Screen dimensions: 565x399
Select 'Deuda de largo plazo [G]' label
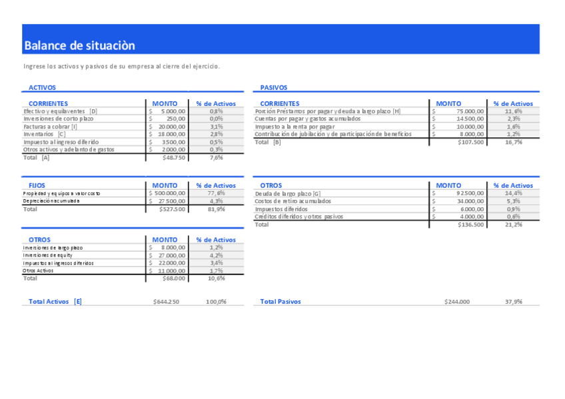[x=288, y=194]
